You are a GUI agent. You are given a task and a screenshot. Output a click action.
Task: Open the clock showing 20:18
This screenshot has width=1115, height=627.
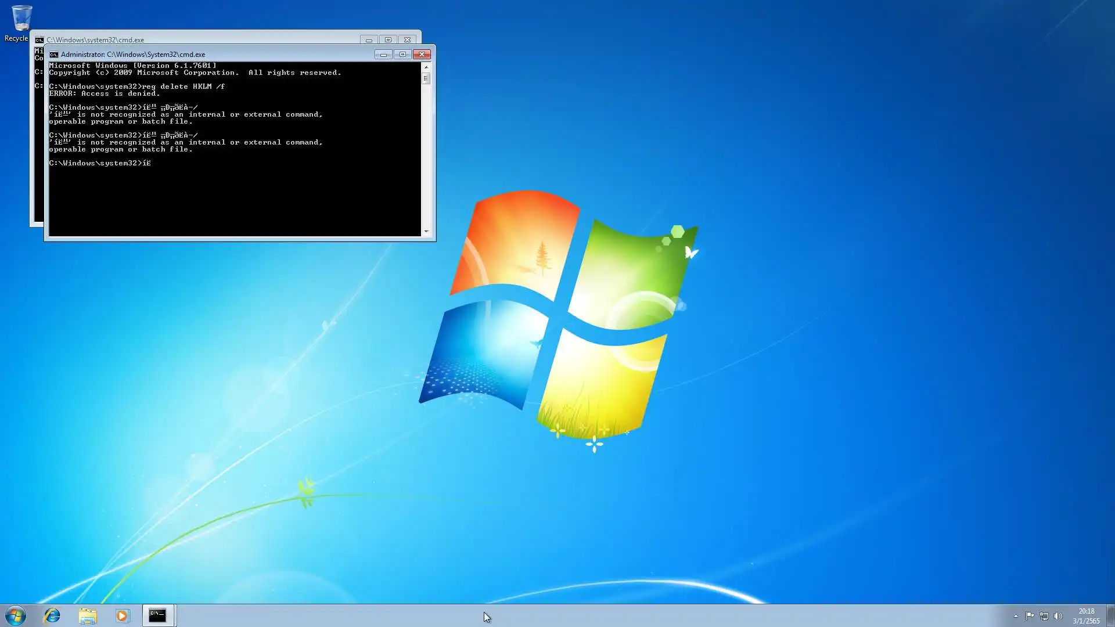tap(1086, 615)
